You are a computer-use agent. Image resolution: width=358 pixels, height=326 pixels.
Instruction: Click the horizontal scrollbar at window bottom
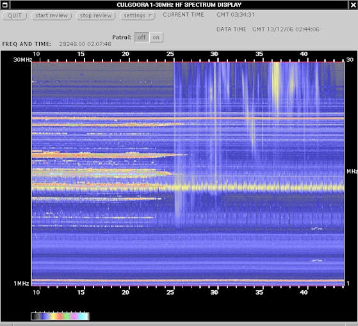pos(179,324)
